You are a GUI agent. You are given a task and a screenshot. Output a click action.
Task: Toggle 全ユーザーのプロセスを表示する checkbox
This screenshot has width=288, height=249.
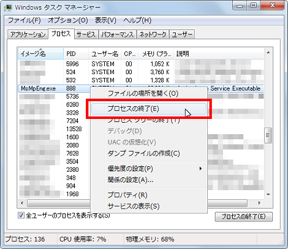pos(21,215)
